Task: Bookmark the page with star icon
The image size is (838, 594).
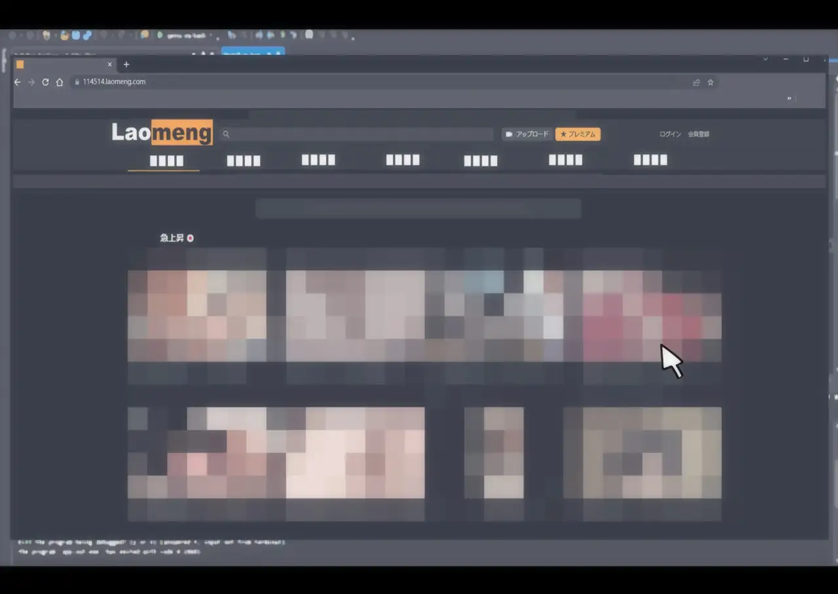Action: [x=710, y=83]
